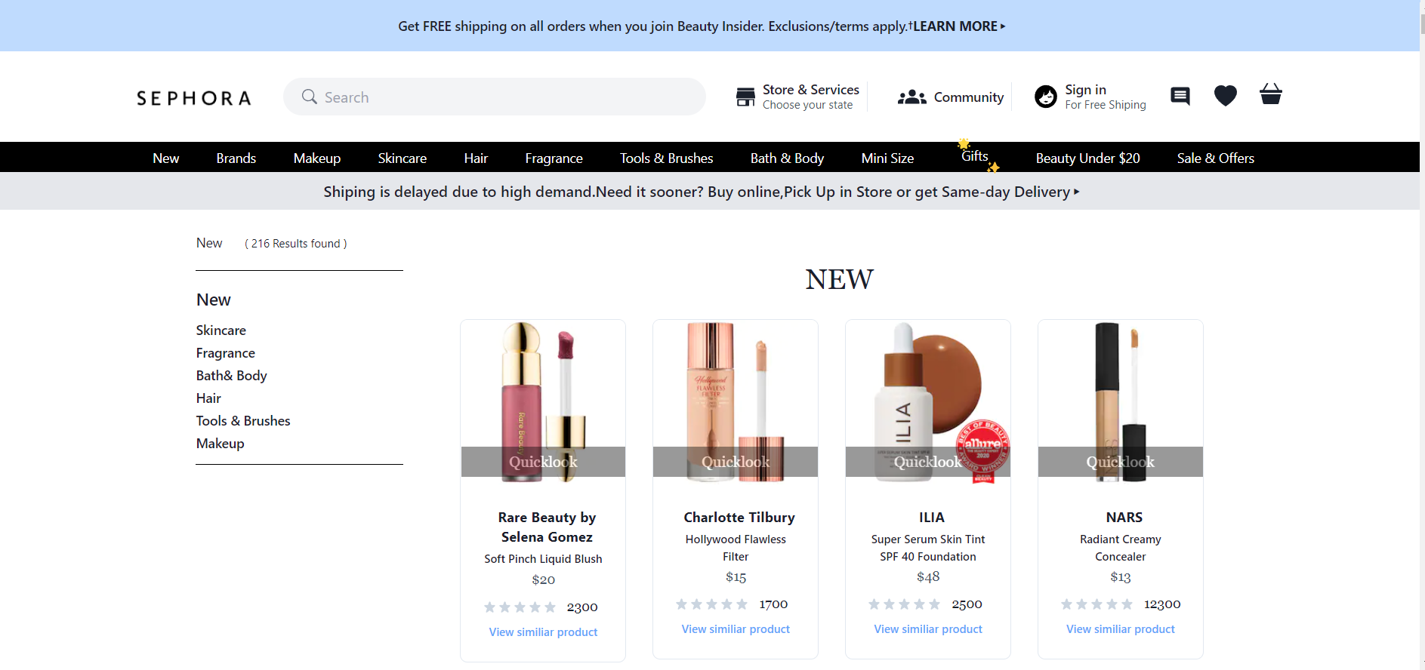Select Makeup in the sidebar categories
The width and height of the screenshot is (1425, 670).
(220, 444)
